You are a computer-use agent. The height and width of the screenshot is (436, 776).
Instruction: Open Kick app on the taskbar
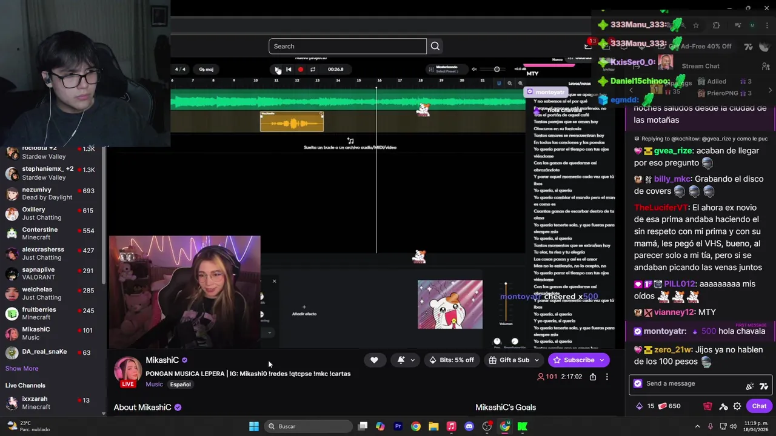[523, 426]
